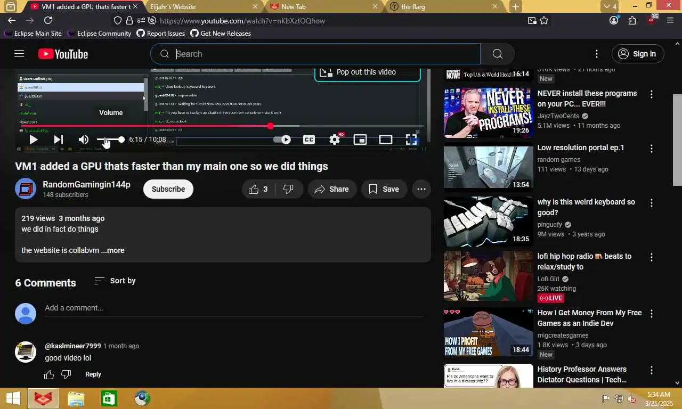The height and width of the screenshot is (409, 682).
Task: Click the Add a comment field
Action: 233,308
